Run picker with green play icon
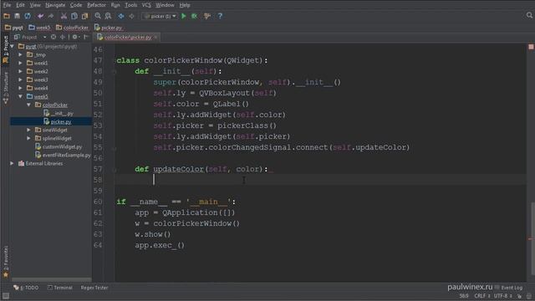Screen dimensions: 535x301 pos(184,16)
